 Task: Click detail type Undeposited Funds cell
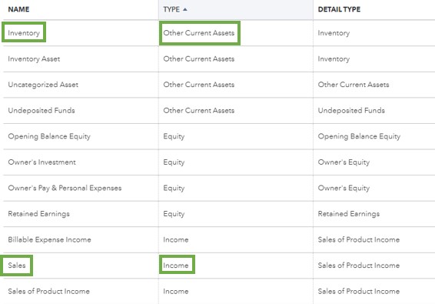click(351, 110)
